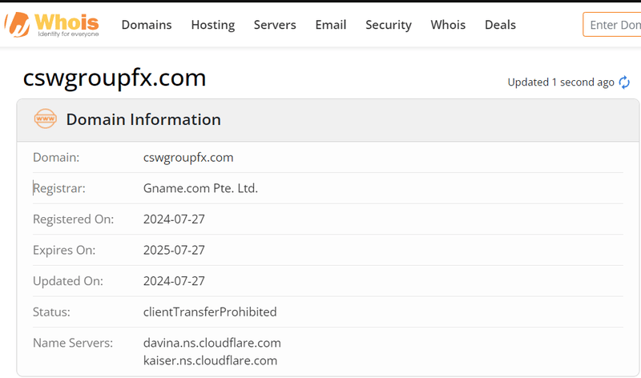The height and width of the screenshot is (378, 641).
Task: Open the Domains menu
Action: tap(147, 25)
